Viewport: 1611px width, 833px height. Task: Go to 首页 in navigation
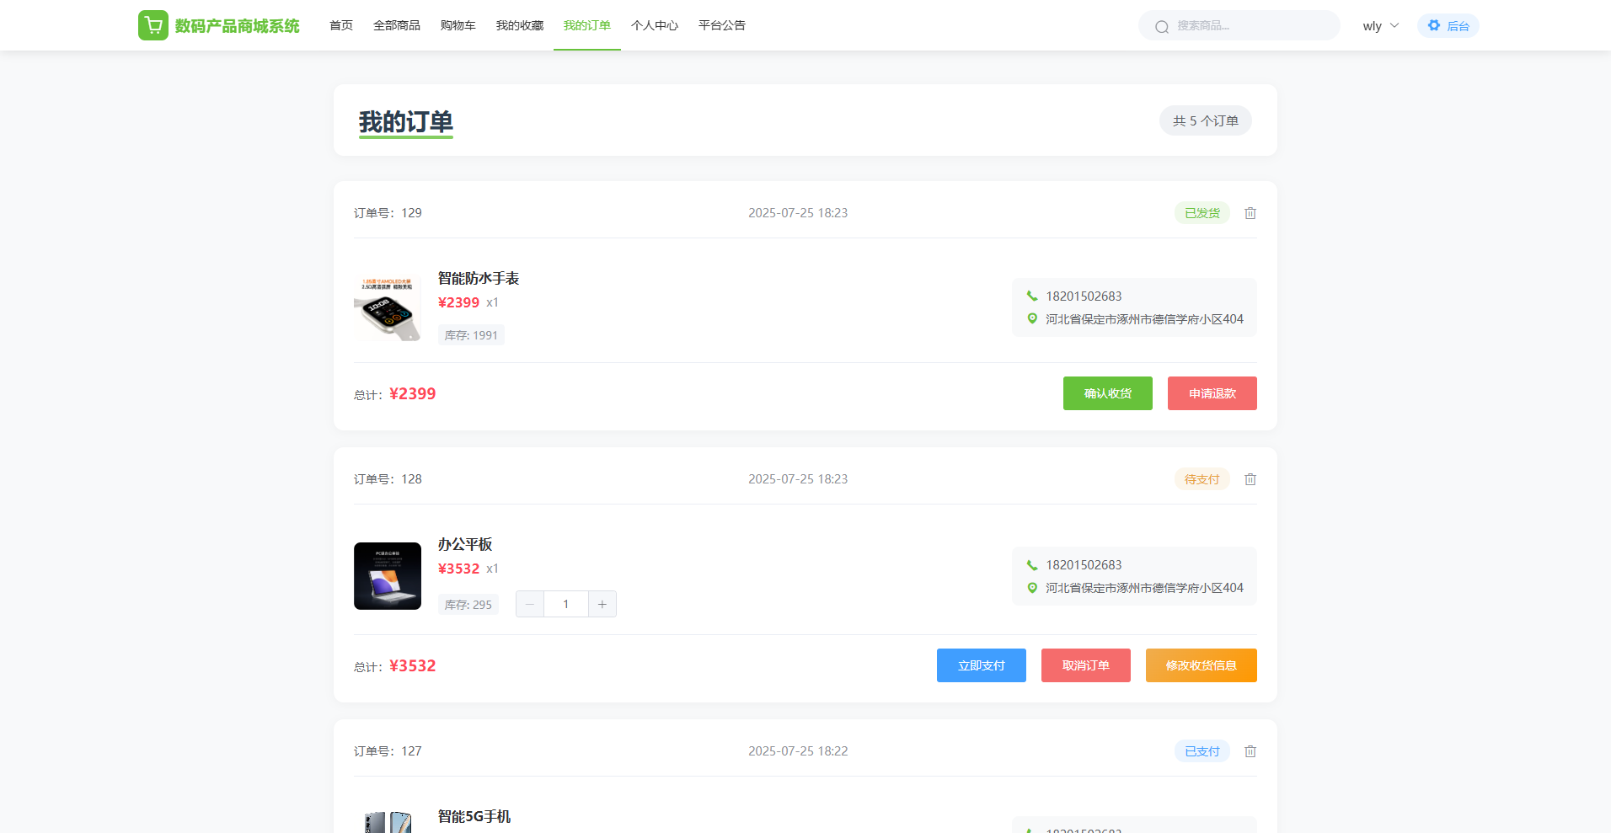(x=341, y=25)
